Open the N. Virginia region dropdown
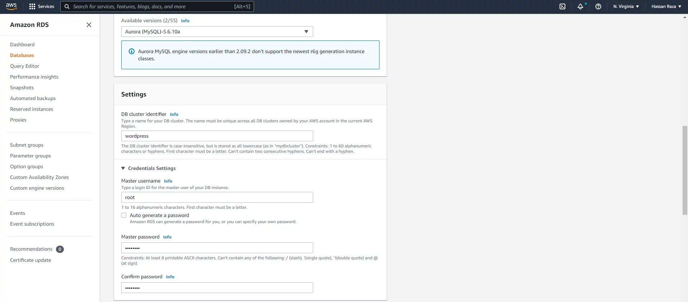The height and width of the screenshot is (302, 688). coord(626,6)
